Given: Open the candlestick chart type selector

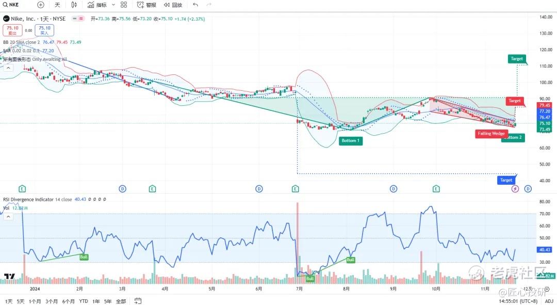Looking at the screenshot, I should (x=74, y=5).
